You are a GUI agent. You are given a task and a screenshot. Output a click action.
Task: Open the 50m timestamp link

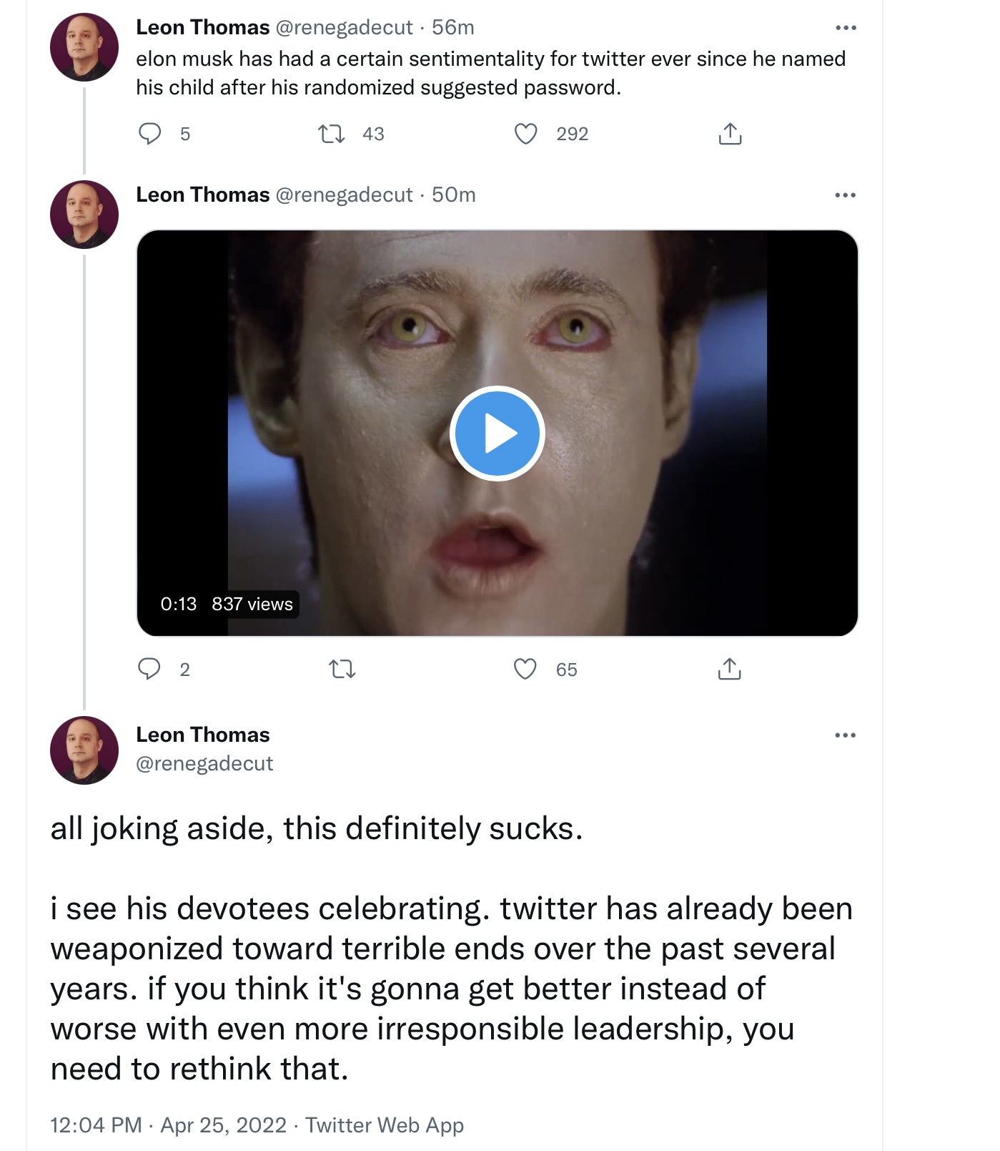454,195
